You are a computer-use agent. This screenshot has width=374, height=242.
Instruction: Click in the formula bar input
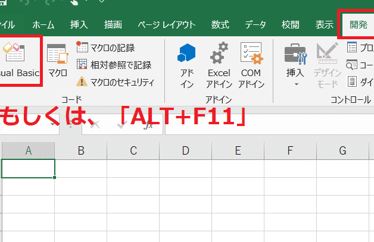268,124
